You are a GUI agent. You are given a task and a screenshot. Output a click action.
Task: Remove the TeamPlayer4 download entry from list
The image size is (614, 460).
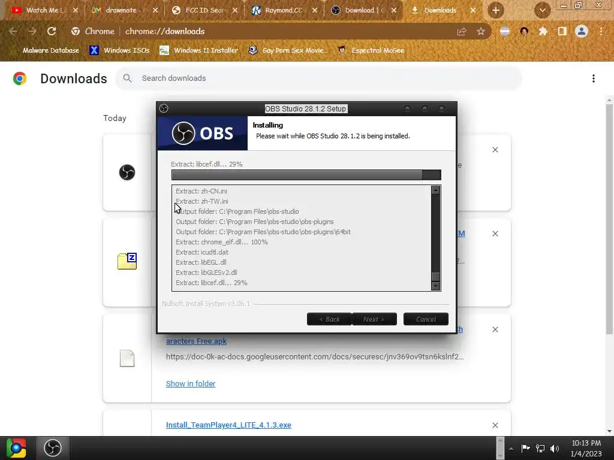pos(495,425)
